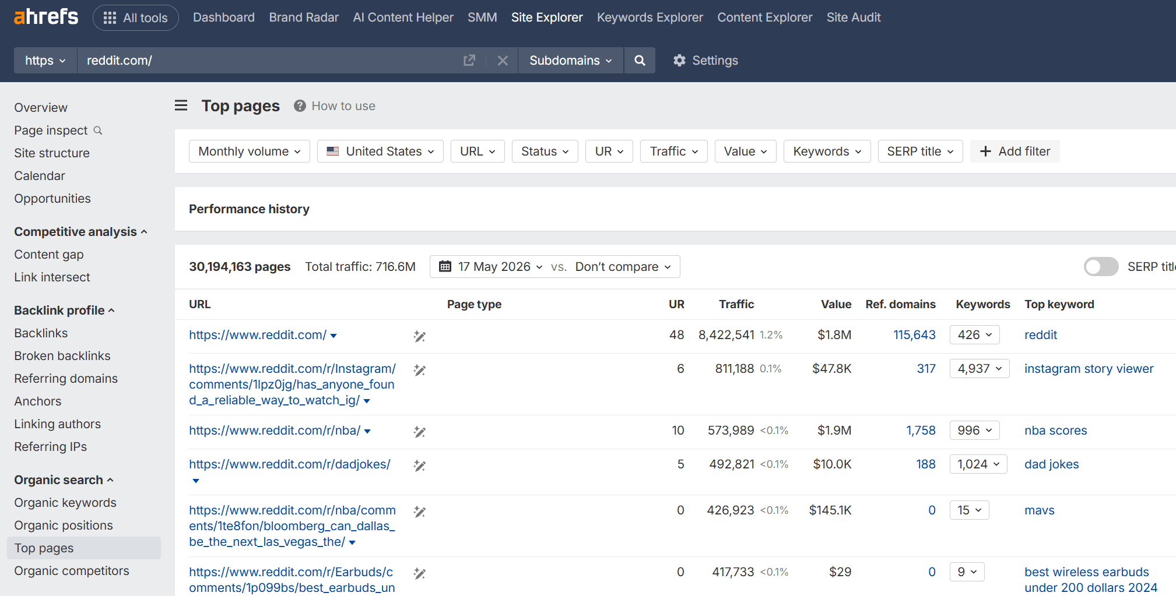The width and height of the screenshot is (1176, 596).
Task: Click 'instagram story viewer' top keyword
Action: (x=1089, y=369)
